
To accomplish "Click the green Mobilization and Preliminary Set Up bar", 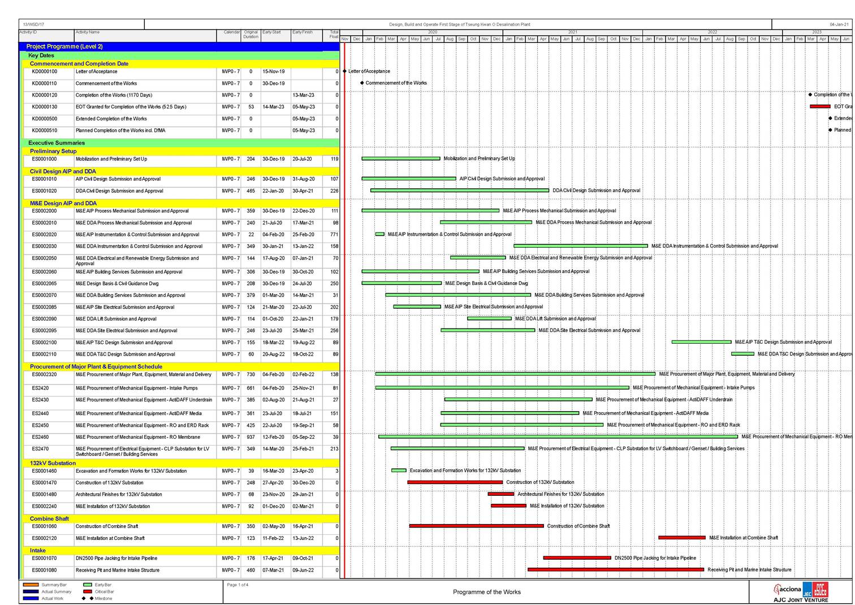I will 401,159.
